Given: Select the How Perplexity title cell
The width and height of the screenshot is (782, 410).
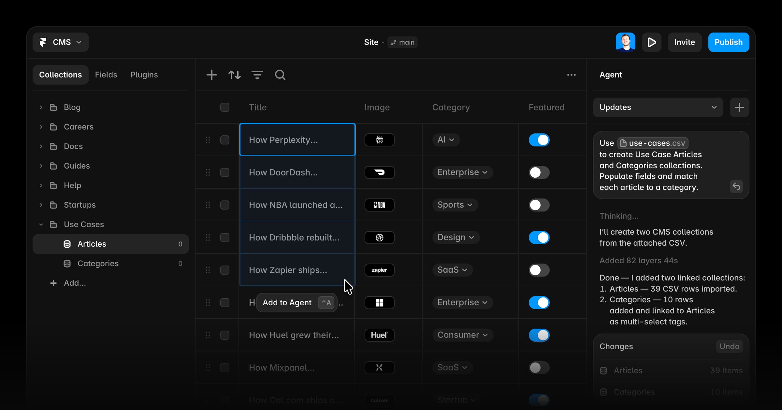Looking at the screenshot, I should pos(297,140).
